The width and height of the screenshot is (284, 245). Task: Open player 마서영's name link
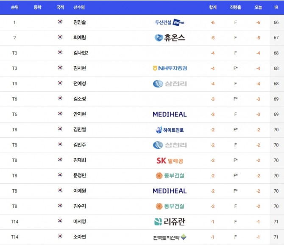79,221
